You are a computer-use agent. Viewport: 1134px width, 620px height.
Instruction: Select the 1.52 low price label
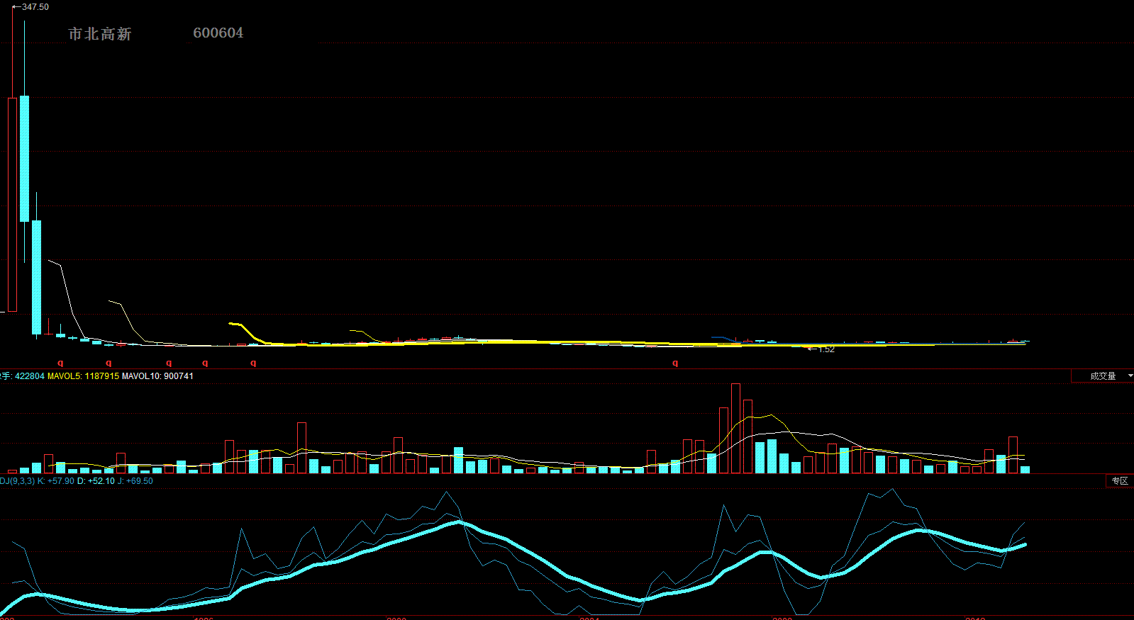point(826,349)
